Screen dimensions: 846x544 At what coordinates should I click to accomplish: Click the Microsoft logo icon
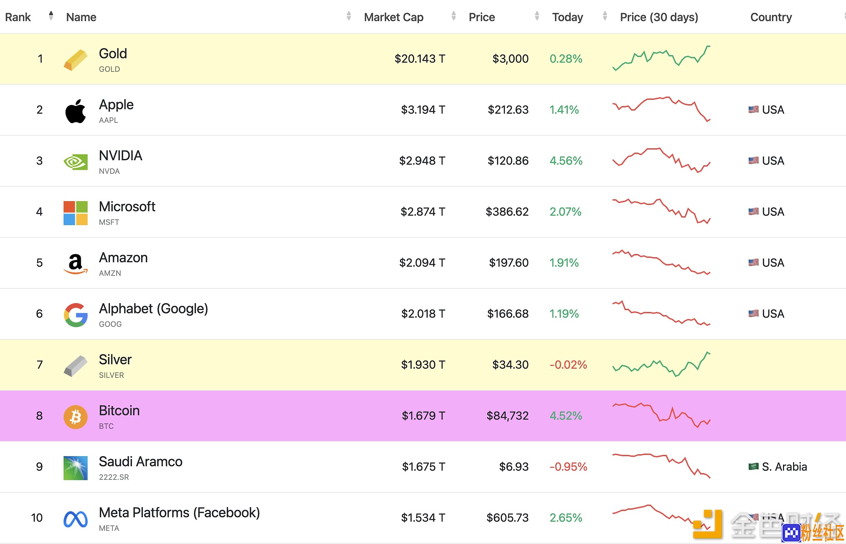pos(75,213)
